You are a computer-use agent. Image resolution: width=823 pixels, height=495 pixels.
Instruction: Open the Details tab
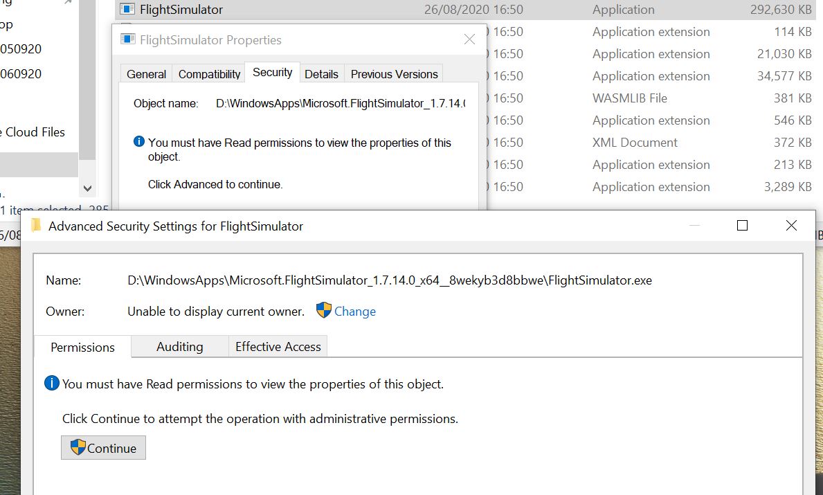[321, 74]
